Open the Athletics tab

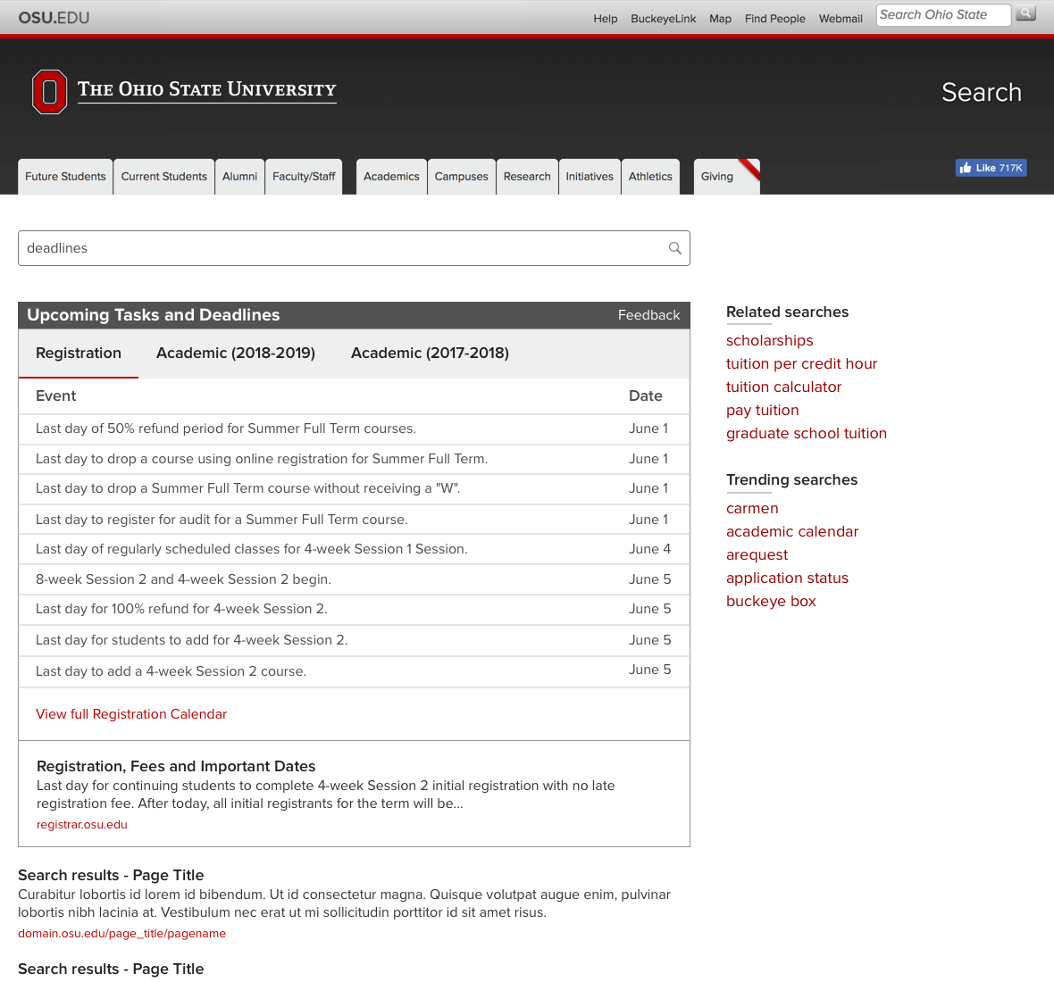650,177
